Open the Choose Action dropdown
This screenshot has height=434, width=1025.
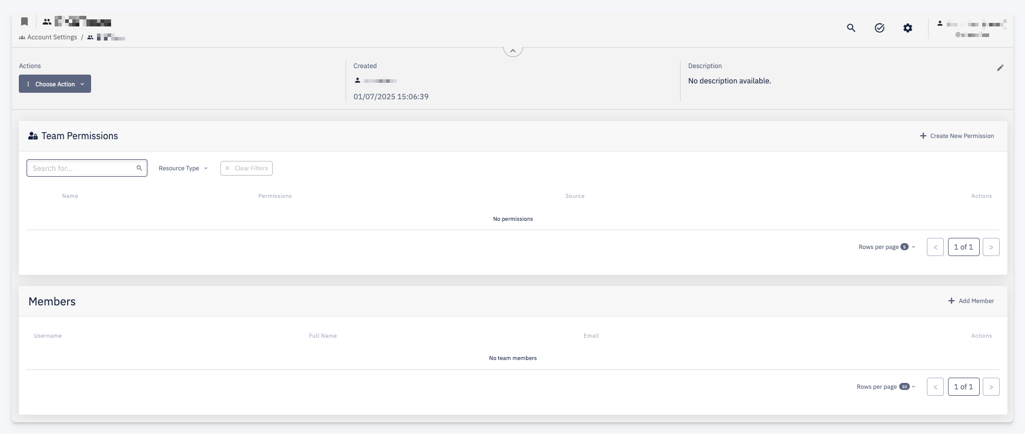pos(55,84)
